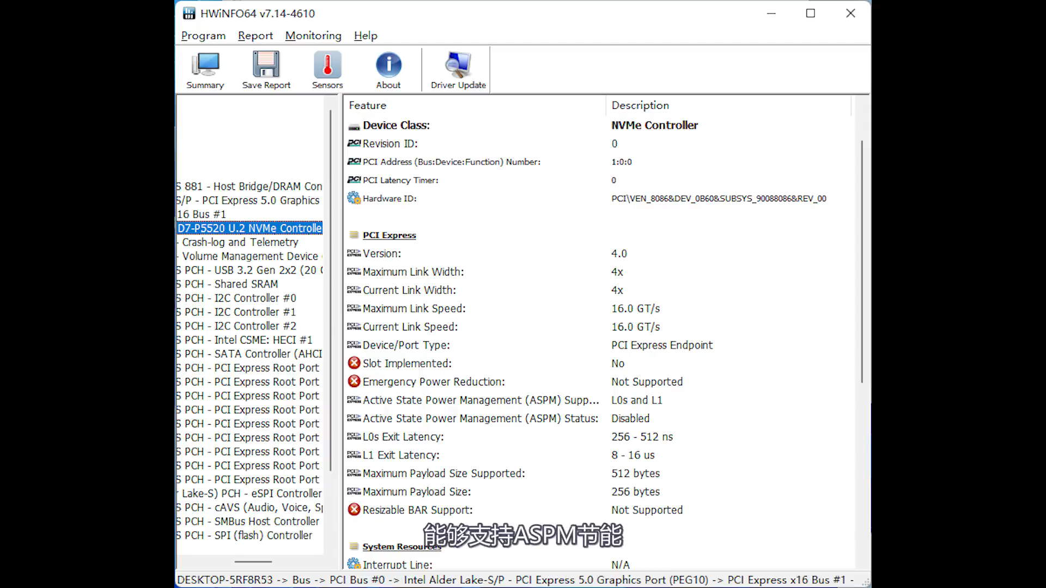1046x588 pixels.
Task: Click the monitor icon beside Device Class
Action: (x=354, y=125)
